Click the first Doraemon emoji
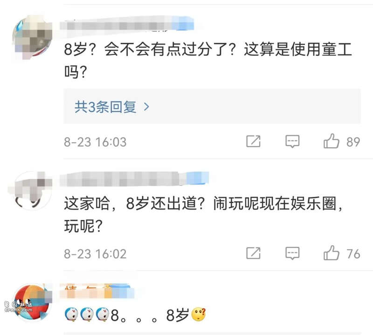This screenshot has width=373, height=335. [x=71, y=314]
